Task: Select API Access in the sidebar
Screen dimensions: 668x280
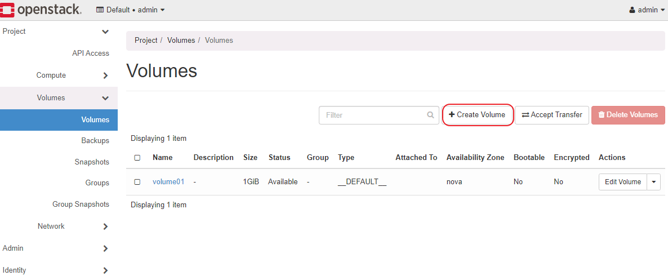Action: click(x=90, y=54)
